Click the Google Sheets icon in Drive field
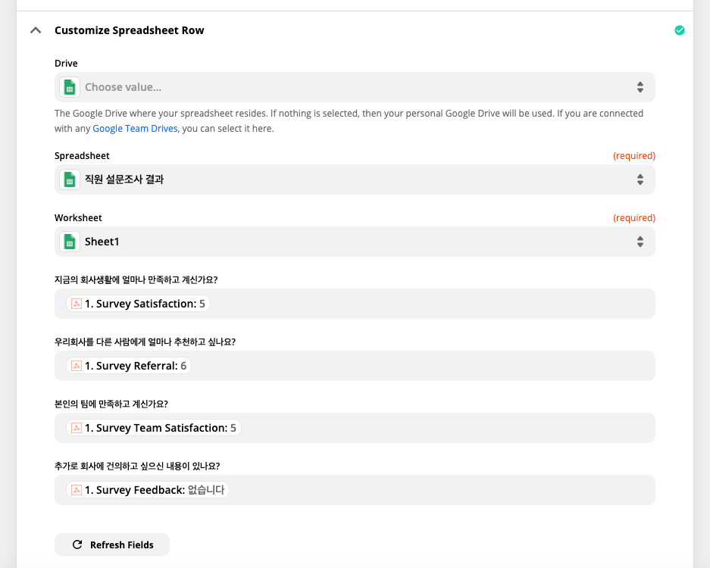Image resolution: width=710 pixels, height=568 pixels. tap(70, 87)
